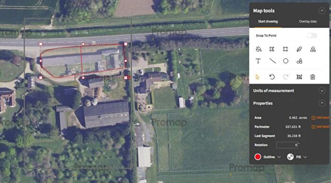This screenshot has width=331, height=183.
Task: Toggle the Snap To Point switch
Action: tap(312, 36)
